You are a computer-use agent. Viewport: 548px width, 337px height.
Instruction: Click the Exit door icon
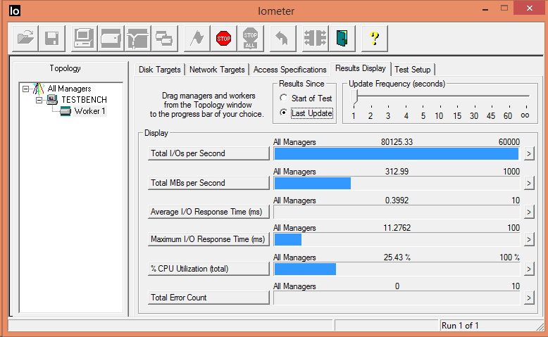342,38
